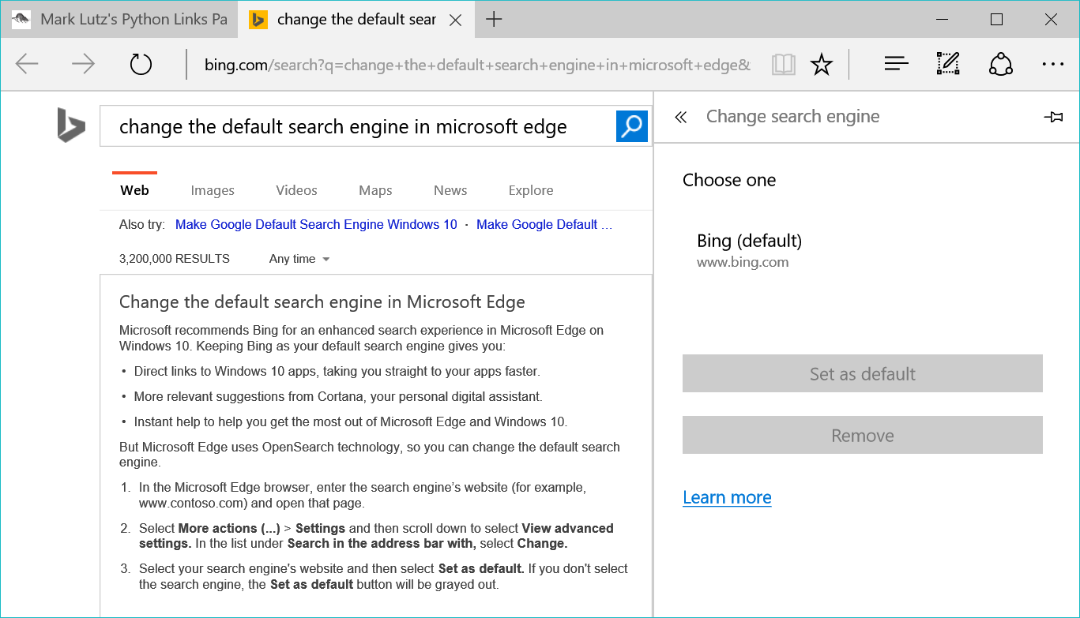Open the Videos results tab
The height and width of the screenshot is (618, 1080).
(x=296, y=190)
